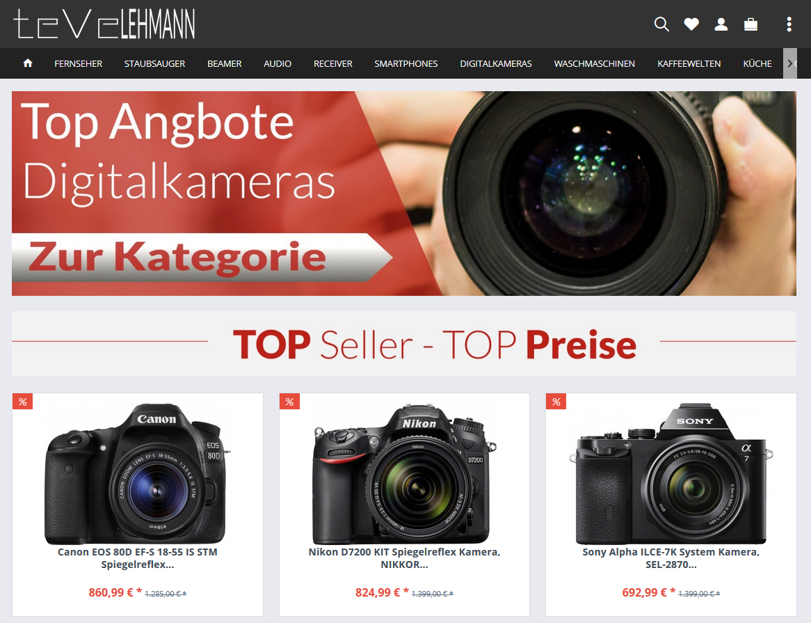Open the wishlist heart icon
The image size is (811, 623).
691,24
